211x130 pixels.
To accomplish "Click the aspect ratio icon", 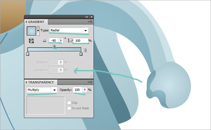I will pos(70,40).
